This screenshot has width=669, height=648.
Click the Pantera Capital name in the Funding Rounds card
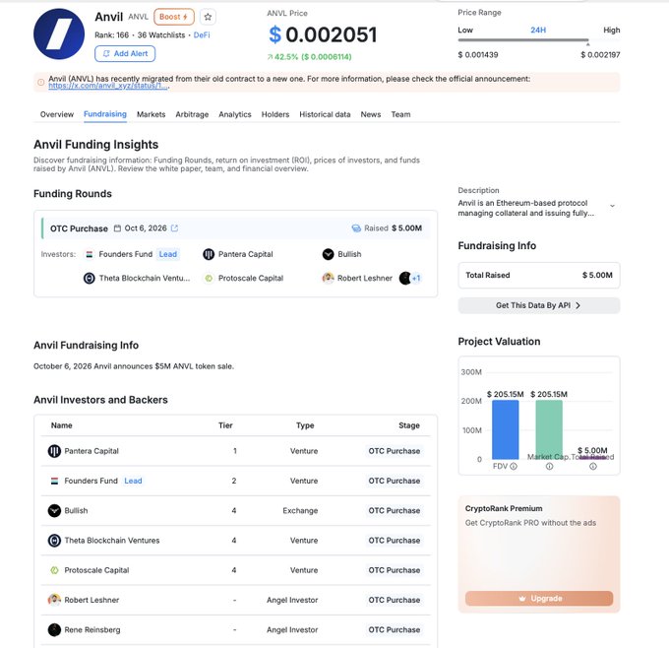click(246, 254)
